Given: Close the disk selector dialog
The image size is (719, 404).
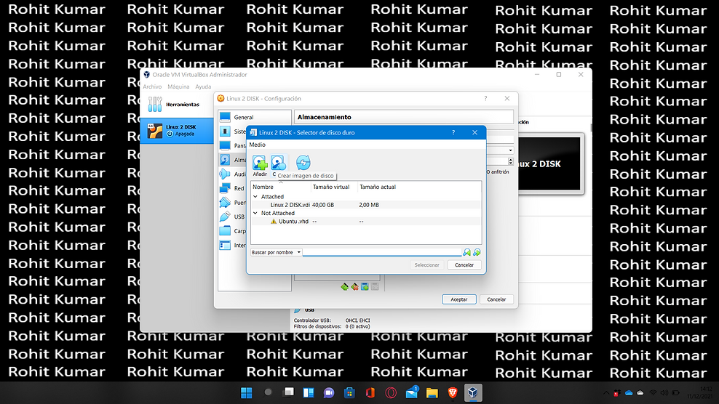Looking at the screenshot, I should click(x=474, y=132).
